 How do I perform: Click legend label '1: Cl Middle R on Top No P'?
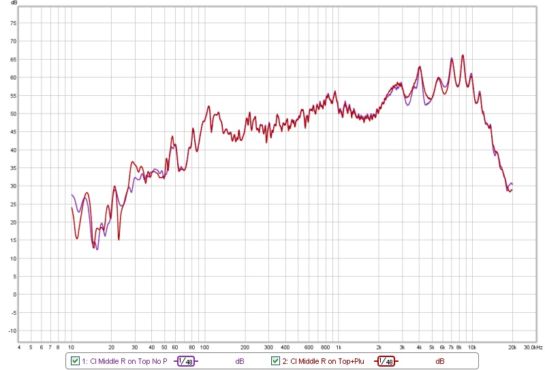point(125,361)
